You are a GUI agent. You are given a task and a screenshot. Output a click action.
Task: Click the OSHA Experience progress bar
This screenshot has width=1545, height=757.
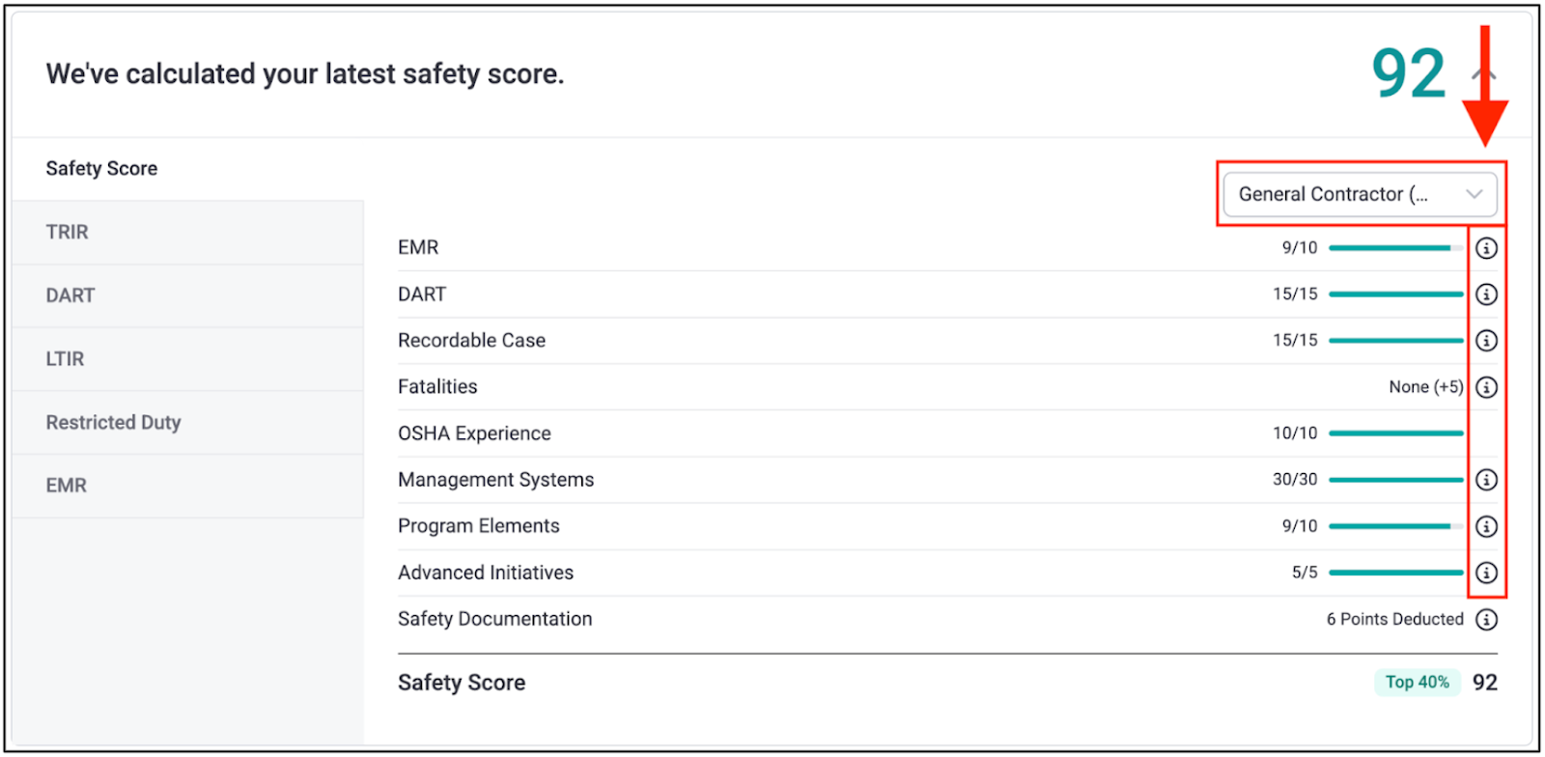coord(1395,434)
